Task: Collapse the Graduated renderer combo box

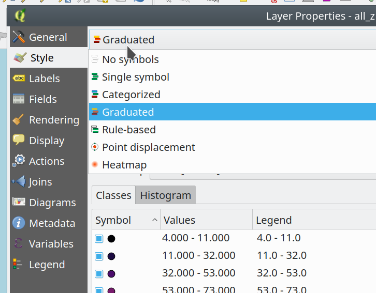Action: tap(233, 39)
